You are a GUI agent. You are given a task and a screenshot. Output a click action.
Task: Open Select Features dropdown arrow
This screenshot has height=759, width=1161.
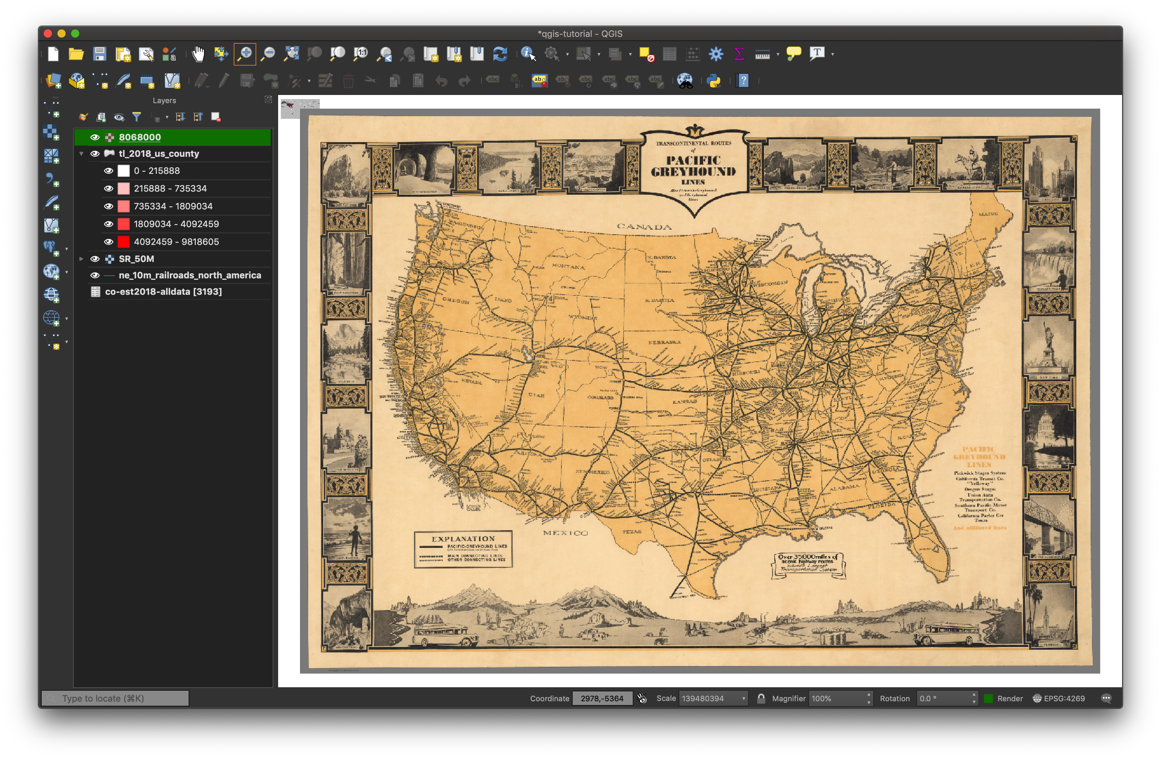599,54
